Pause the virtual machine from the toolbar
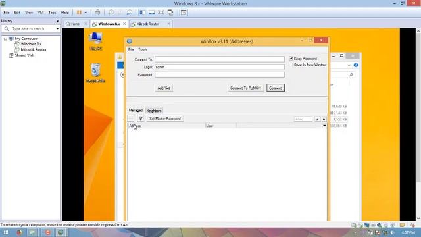The width and height of the screenshot is (421, 237). 79,13
